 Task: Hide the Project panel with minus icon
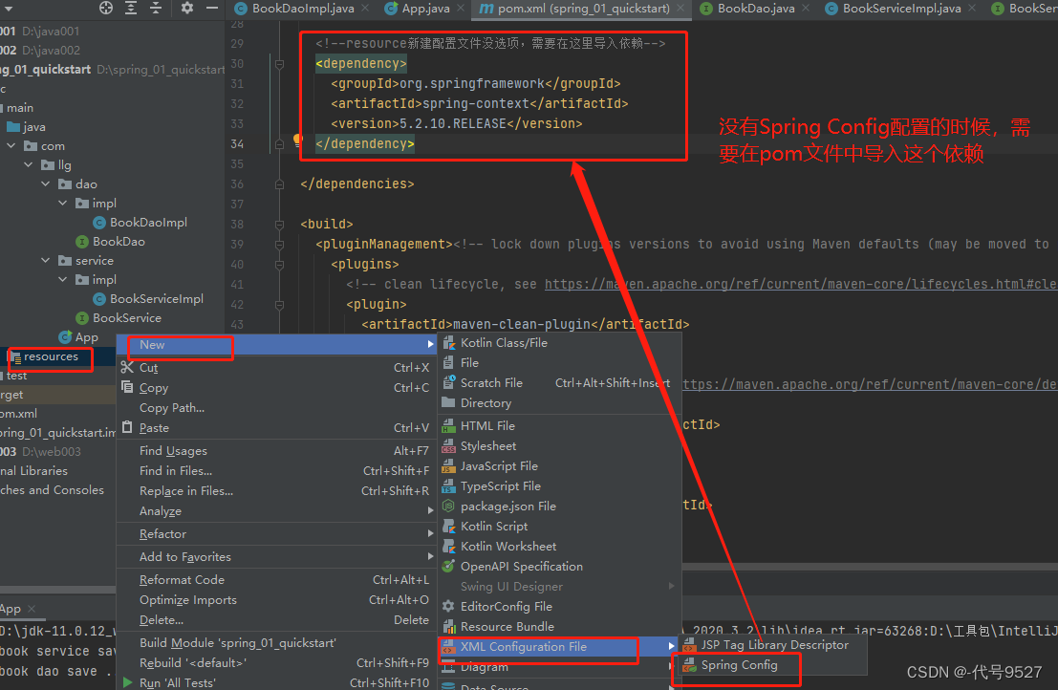pyautogui.click(x=212, y=8)
